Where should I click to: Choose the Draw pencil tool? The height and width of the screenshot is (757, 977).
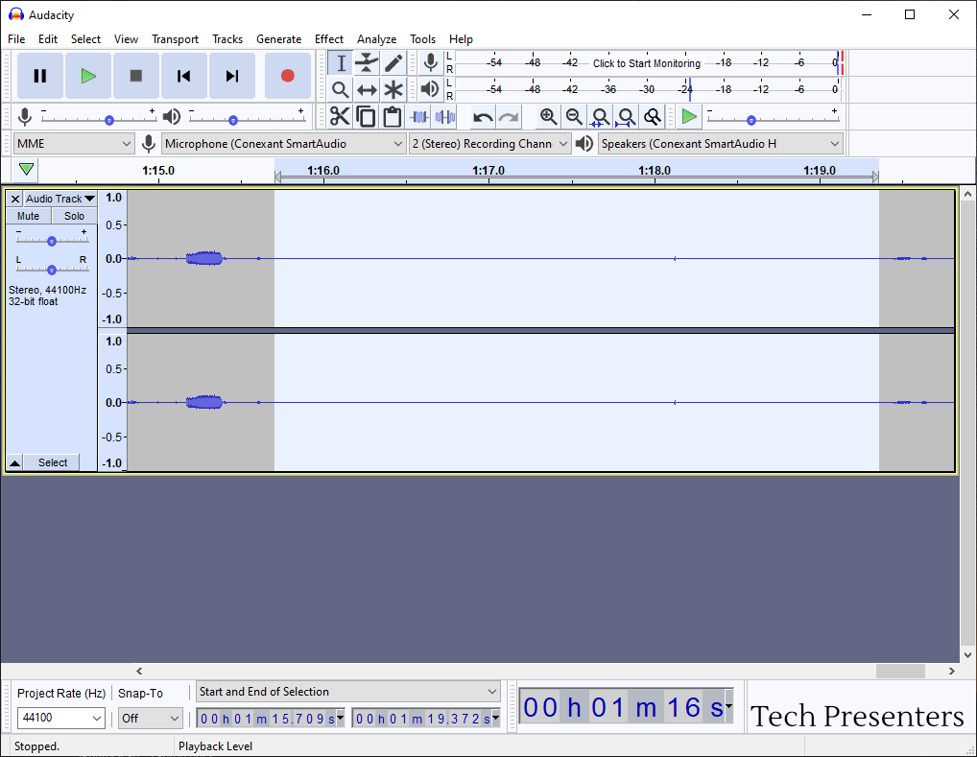click(x=393, y=63)
